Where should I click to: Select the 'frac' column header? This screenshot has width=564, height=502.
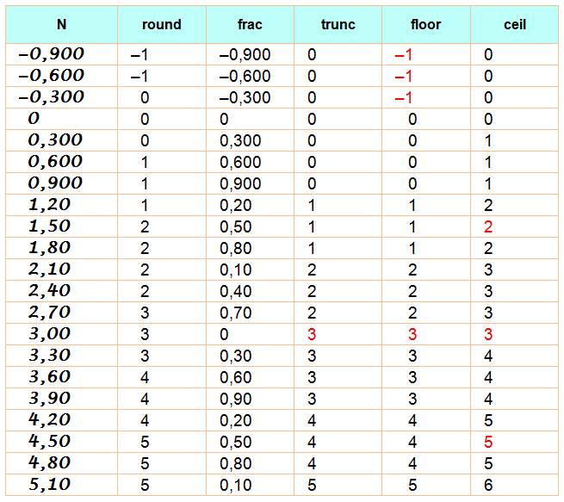click(x=250, y=25)
